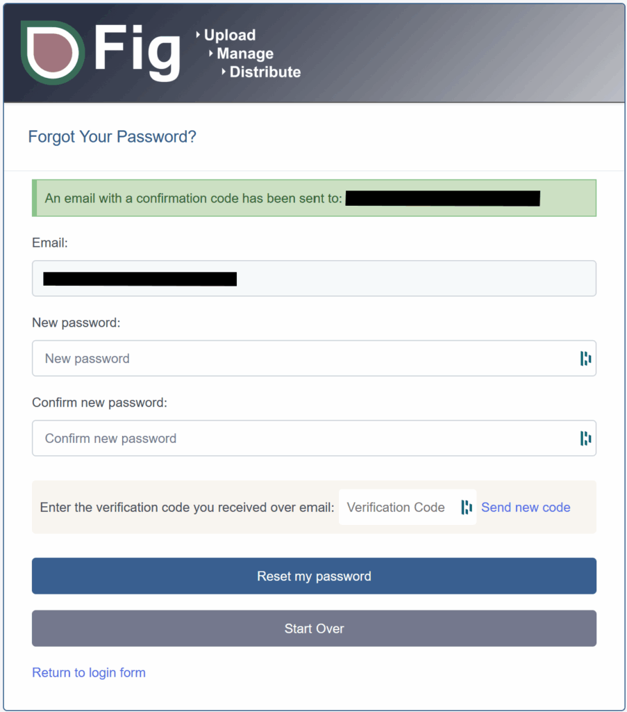627x712 pixels.
Task: Select the Distribute header item
Action: point(265,72)
